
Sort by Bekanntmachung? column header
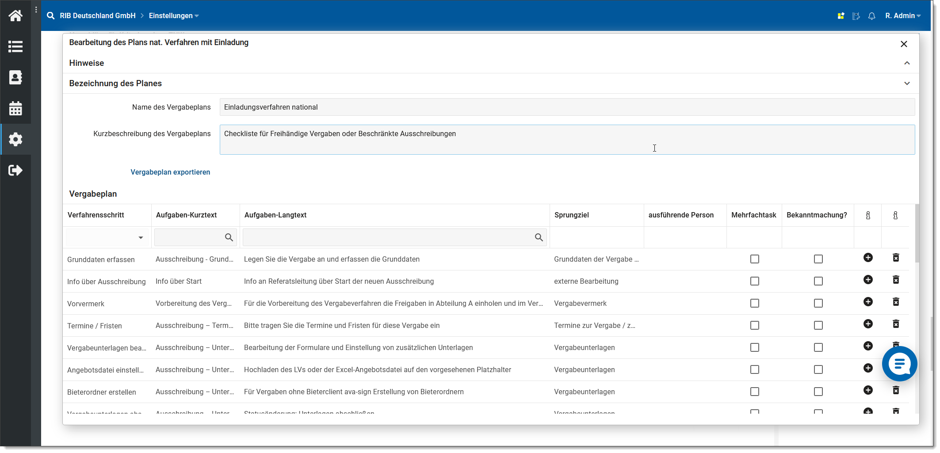tap(817, 215)
